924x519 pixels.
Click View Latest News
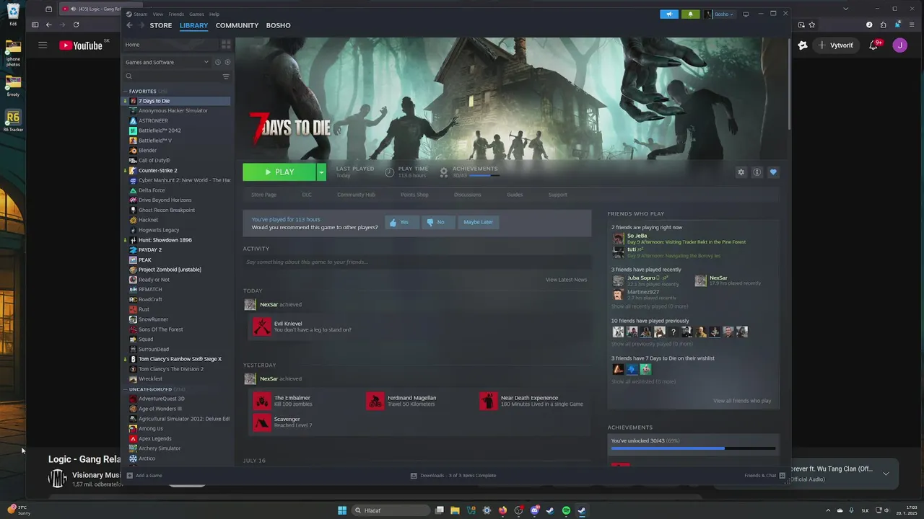(566, 280)
